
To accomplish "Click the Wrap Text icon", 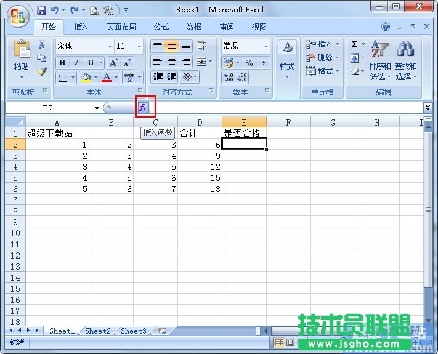I will [x=201, y=46].
